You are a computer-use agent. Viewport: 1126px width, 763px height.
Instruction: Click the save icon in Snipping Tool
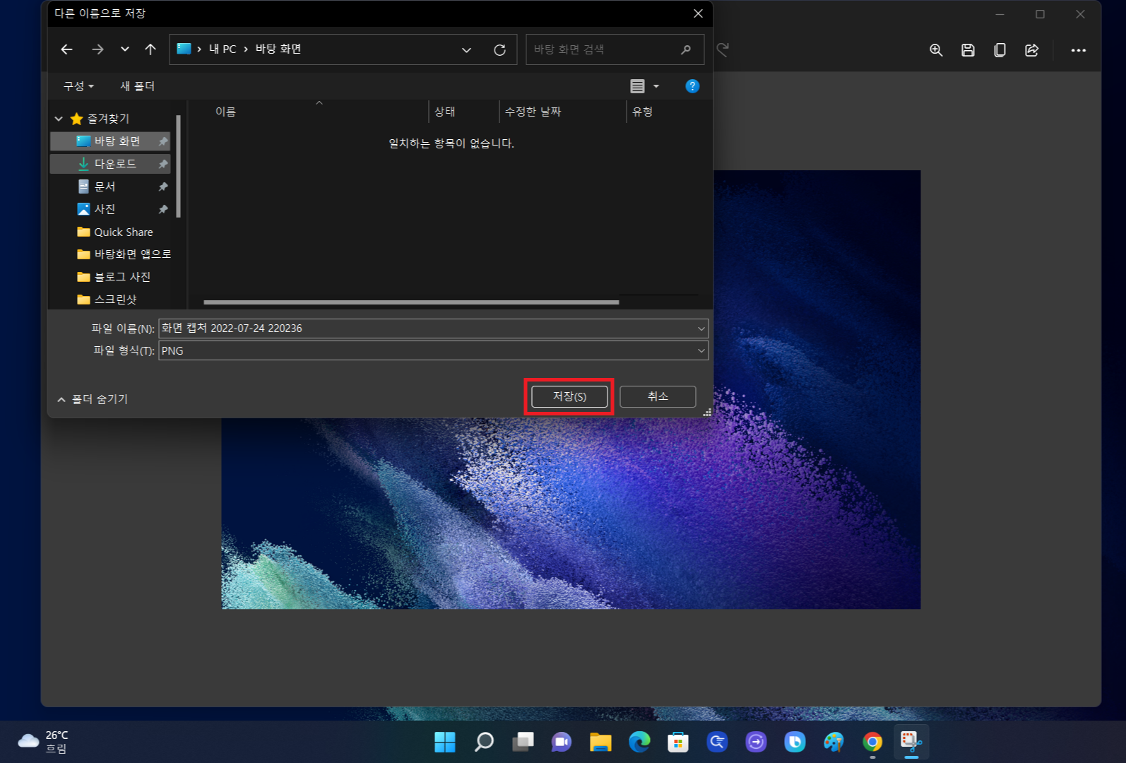pyautogui.click(x=968, y=50)
